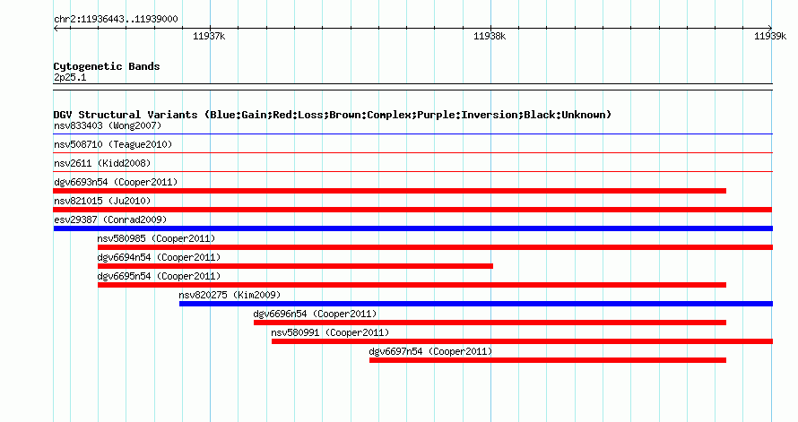Open the dgv6696n54 (Cooper2011) label
The height and width of the screenshot is (422, 798).
315,314
